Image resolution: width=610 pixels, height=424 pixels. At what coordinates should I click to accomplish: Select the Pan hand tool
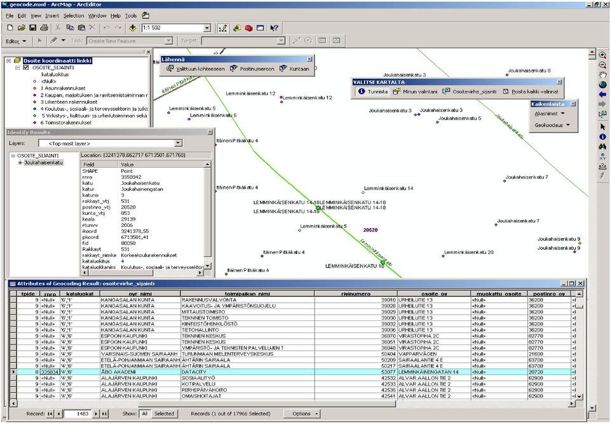click(x=602, y=75)
